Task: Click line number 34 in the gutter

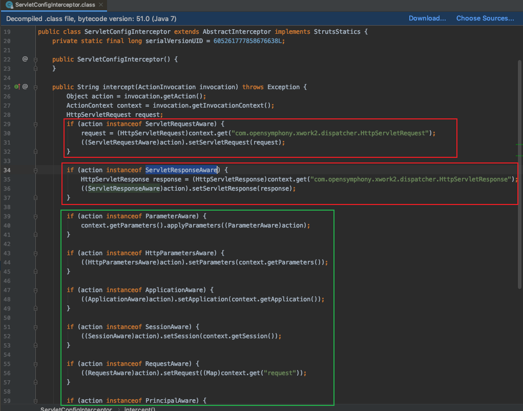Action: click(7, 170)
